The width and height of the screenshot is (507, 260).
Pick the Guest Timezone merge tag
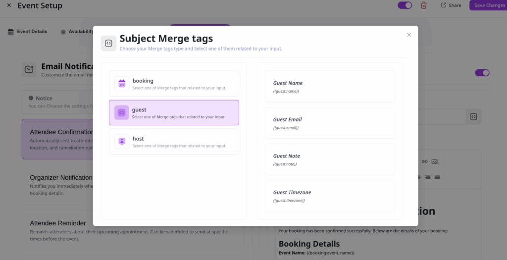pyautogui.click(x=330, y=196)
